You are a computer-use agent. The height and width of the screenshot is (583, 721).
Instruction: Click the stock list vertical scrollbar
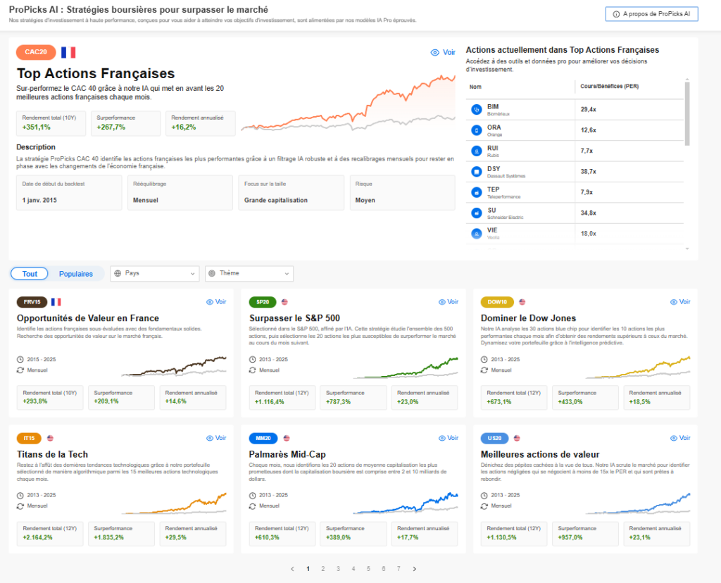pos(686,113)
